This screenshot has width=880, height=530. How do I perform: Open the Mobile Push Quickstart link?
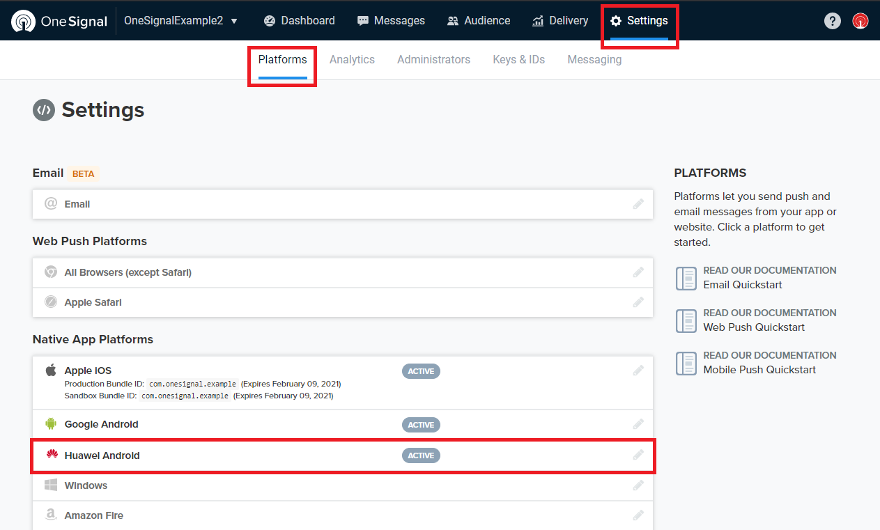(x=759, y=370)
